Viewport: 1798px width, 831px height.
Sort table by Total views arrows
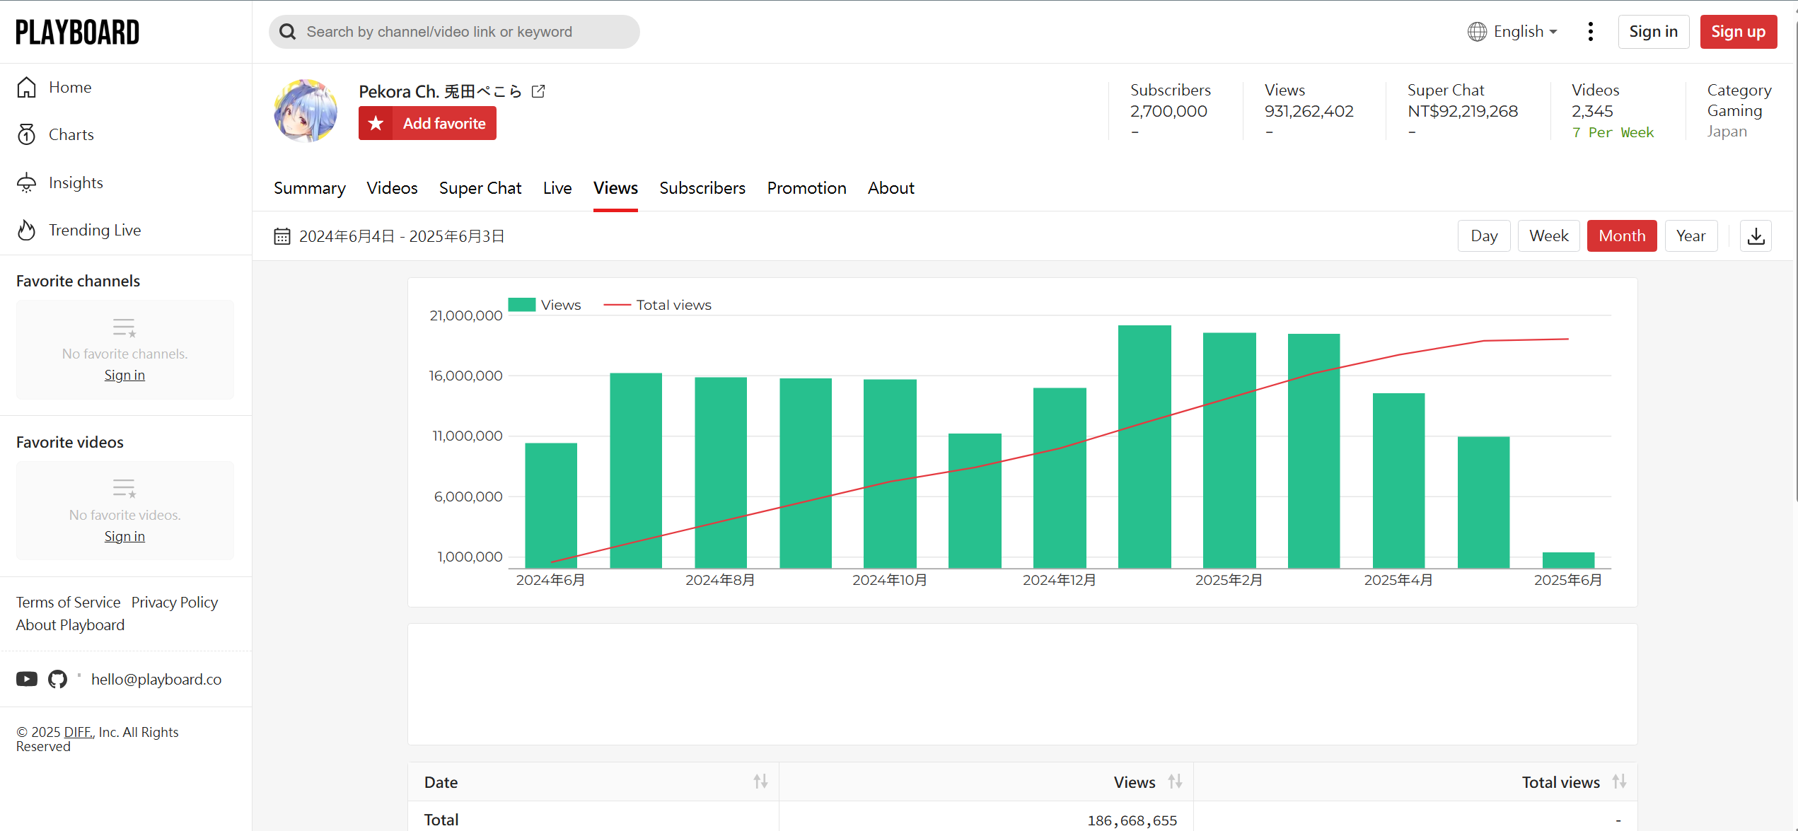(x=1619, y=781)
